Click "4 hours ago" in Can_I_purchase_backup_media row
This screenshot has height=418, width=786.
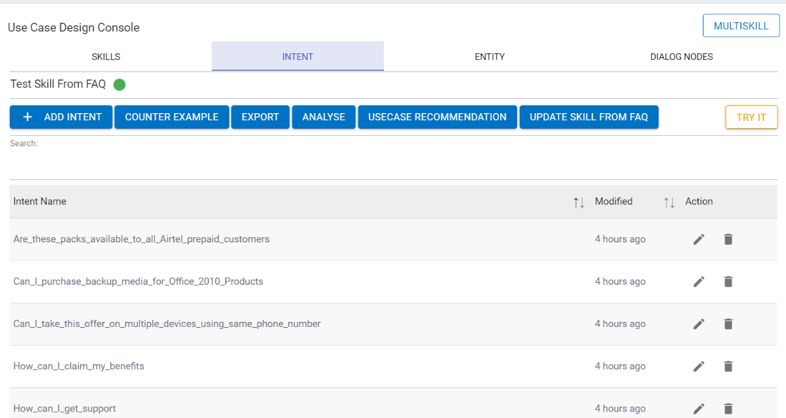click(x=620, y=281)
